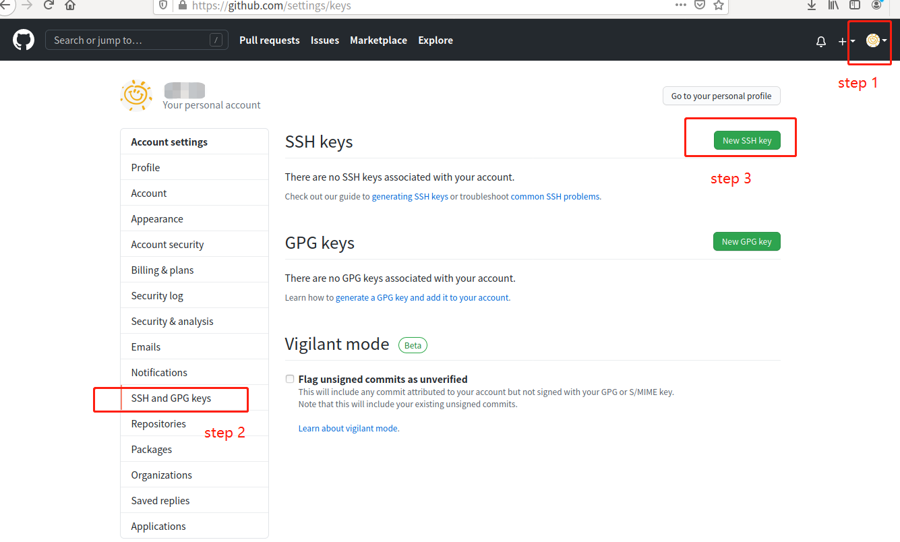Select Appearance in settings sidebar

[194, 219]
